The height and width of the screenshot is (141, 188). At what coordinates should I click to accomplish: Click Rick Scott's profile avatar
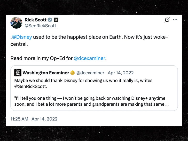(x=16, y=23)
